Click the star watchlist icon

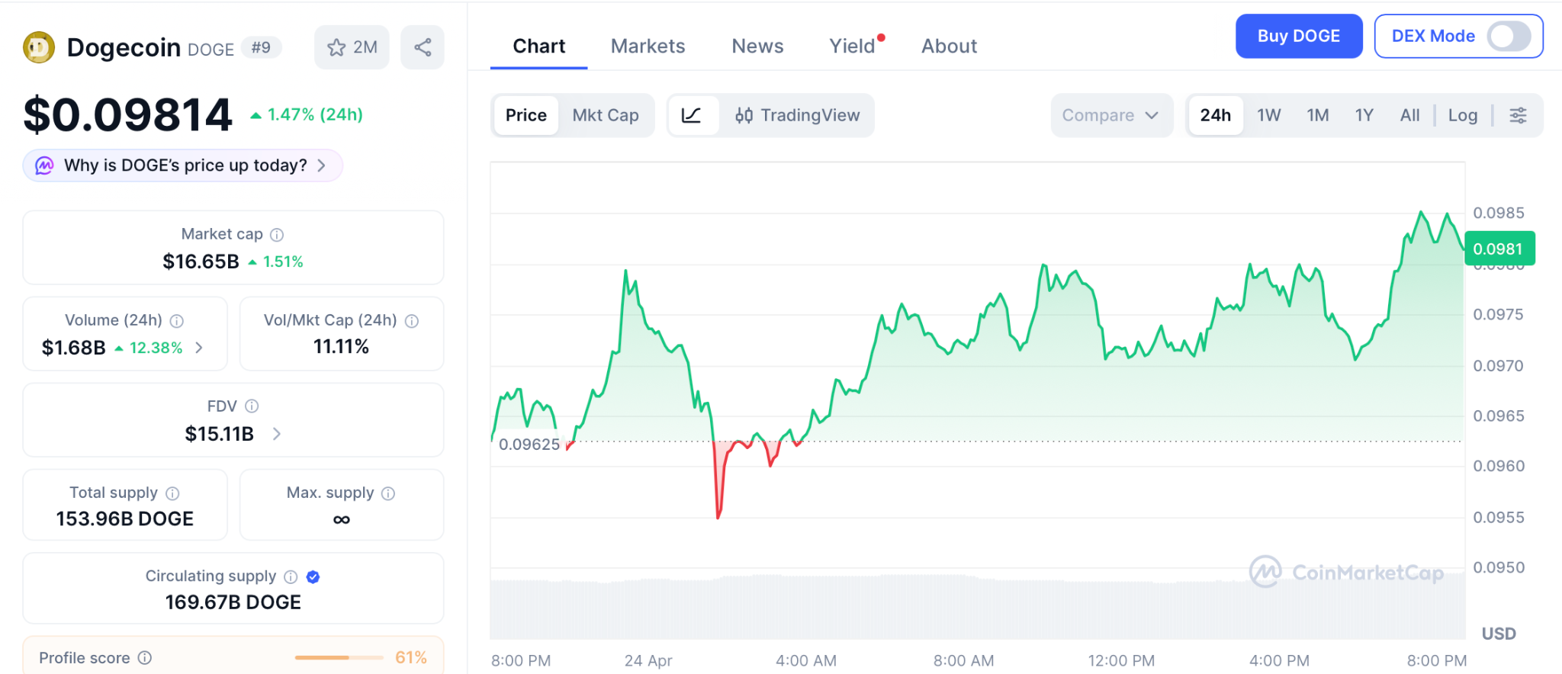point(336,47)
